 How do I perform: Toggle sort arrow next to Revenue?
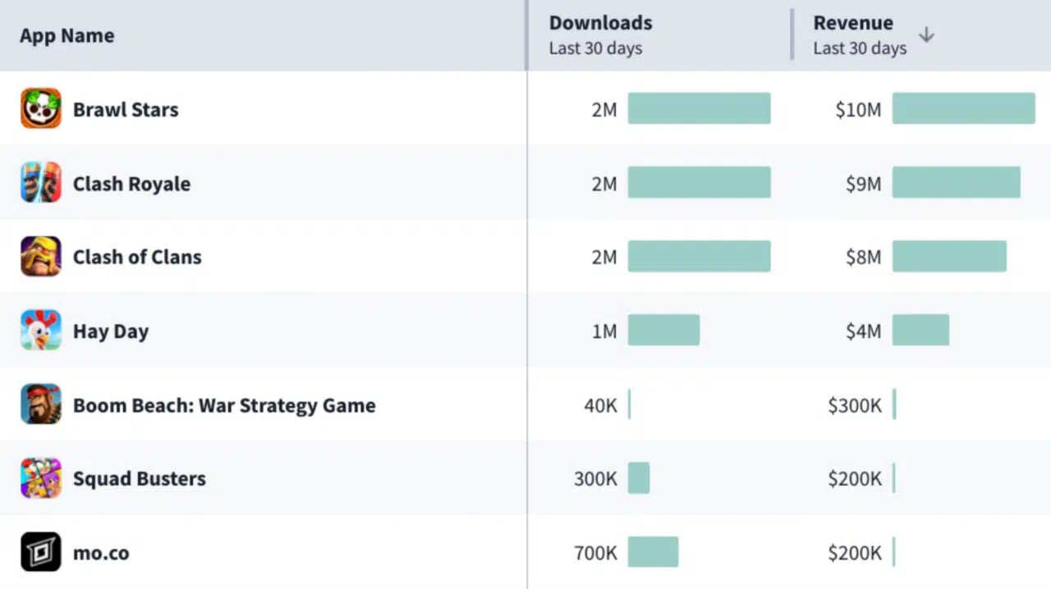tap(926, 35)
